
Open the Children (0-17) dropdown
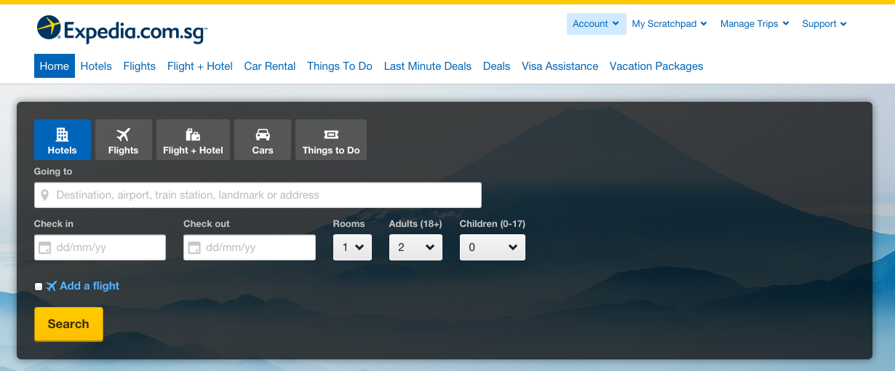(492, 247)
